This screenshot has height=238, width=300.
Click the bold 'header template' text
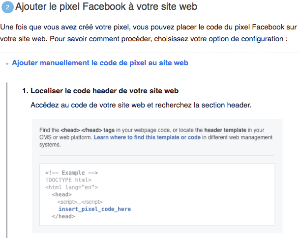point(224,130)
